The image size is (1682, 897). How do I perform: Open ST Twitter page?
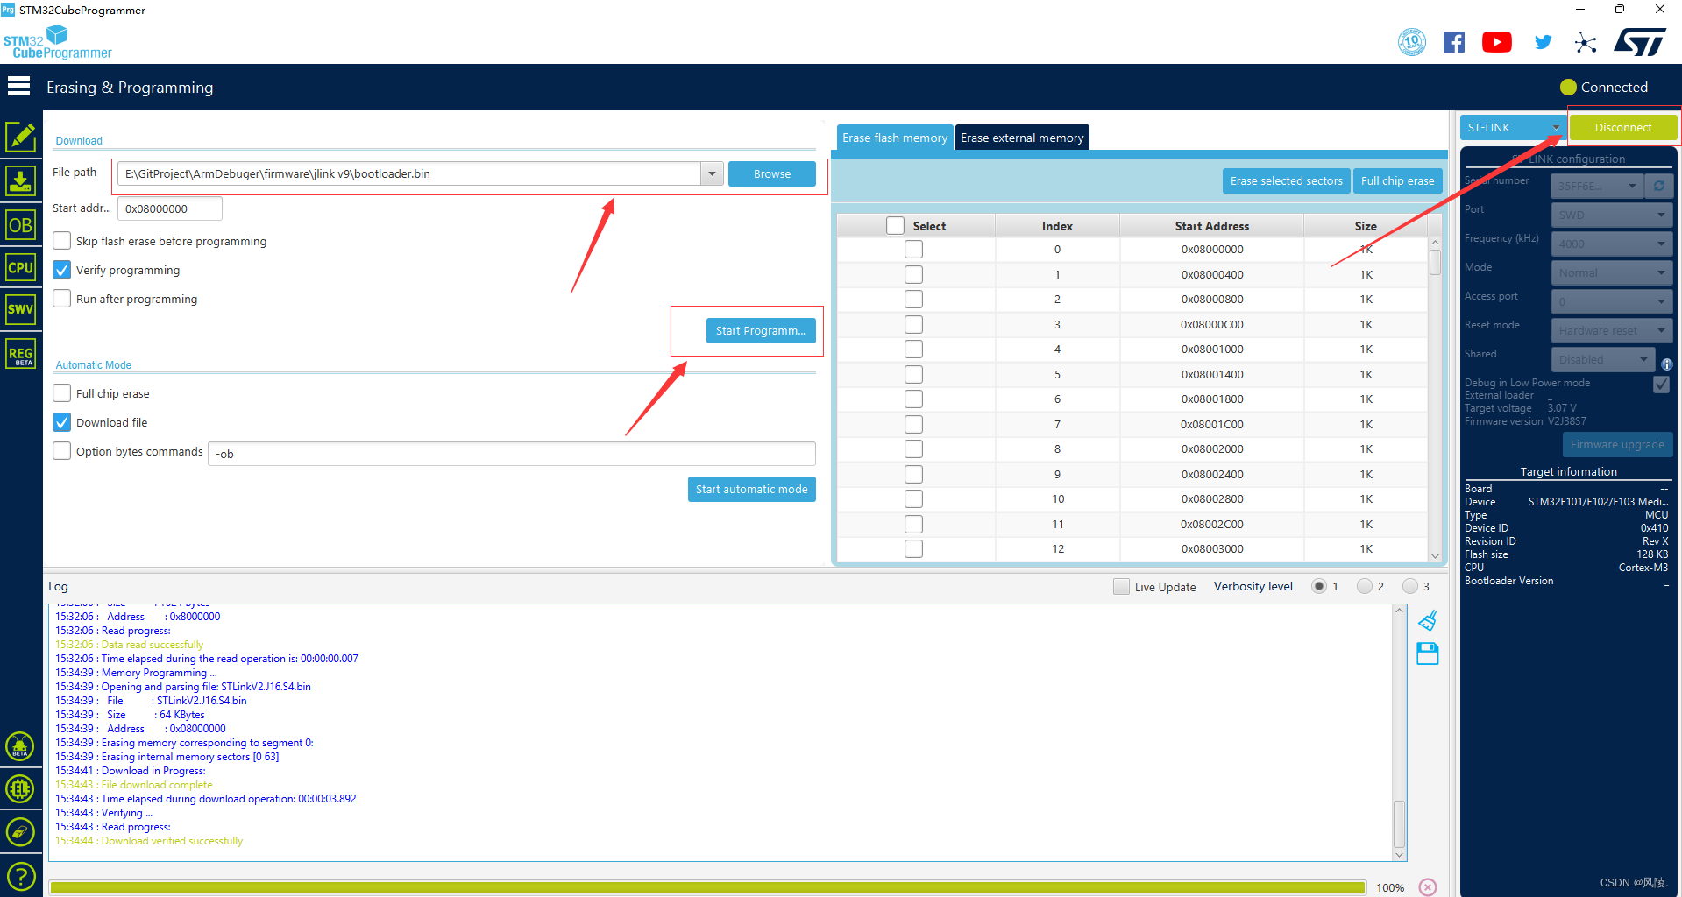click(x=1543, y=42)
